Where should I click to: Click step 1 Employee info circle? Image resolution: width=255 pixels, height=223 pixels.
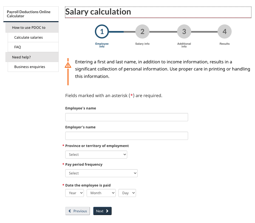click(x=102, y=31)
